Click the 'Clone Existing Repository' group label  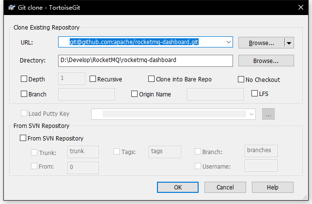[47, 28]
